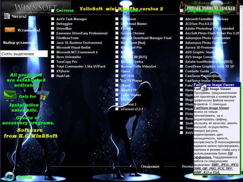
Task: Check the XYplorer checkbox
Action: 53,71
